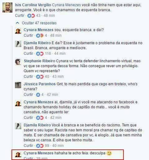View reactions on Djamila Ribeiro's 116-reaction reply
Viewport: 149px width, 160px height.
coord(40,54)
